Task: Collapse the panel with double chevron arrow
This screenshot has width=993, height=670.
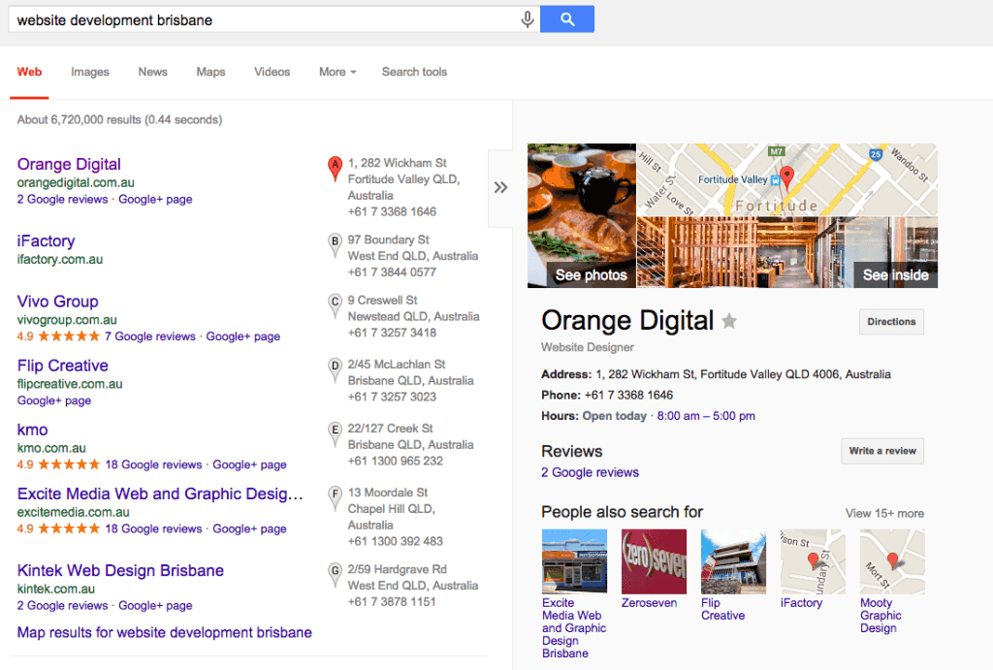Action: (500, 188)
